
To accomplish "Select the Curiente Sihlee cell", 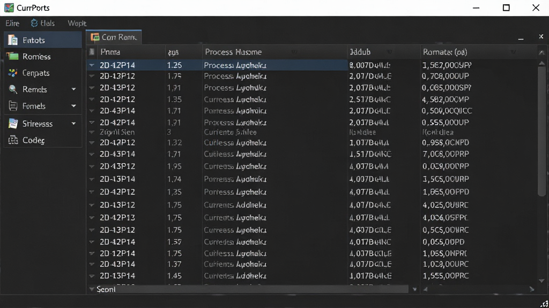I will coord(230,133).
